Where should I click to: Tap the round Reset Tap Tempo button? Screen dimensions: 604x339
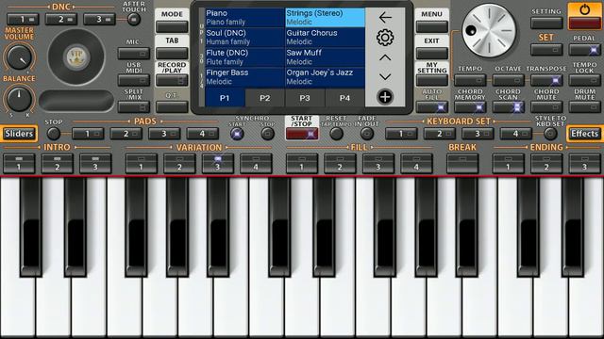click(336, 134)
